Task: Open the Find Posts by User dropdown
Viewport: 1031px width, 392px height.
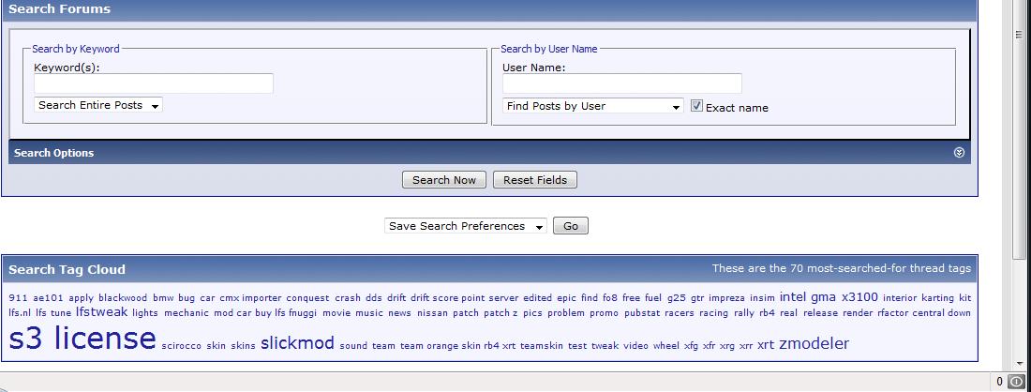Action: (x=593, y=106)
